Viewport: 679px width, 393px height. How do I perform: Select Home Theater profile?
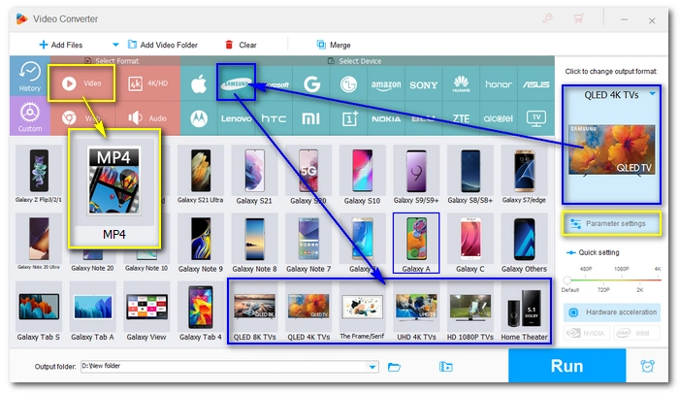click(x=524, y=311)
